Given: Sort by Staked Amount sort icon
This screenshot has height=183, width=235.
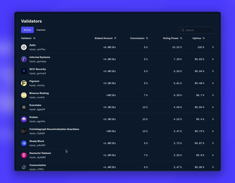Looking at the screenshot, I should [x=115, y=38].
